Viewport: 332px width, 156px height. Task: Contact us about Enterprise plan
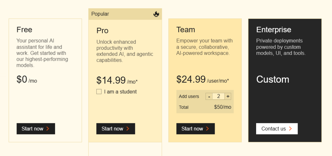(x=277, y=129)
